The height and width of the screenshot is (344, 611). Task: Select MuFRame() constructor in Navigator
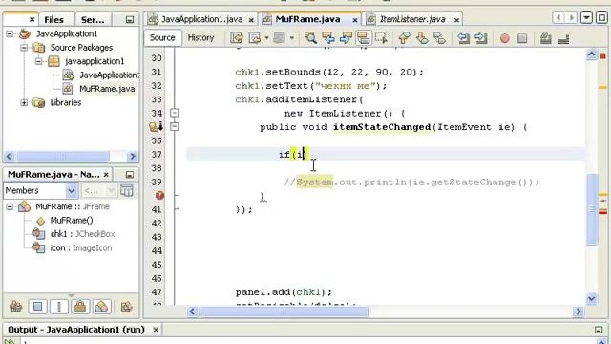72,221
